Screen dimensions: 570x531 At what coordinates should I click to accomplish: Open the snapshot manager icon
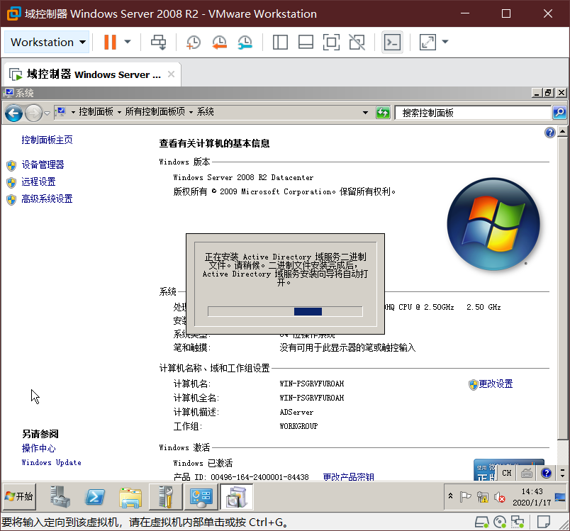tap(245, 42)
